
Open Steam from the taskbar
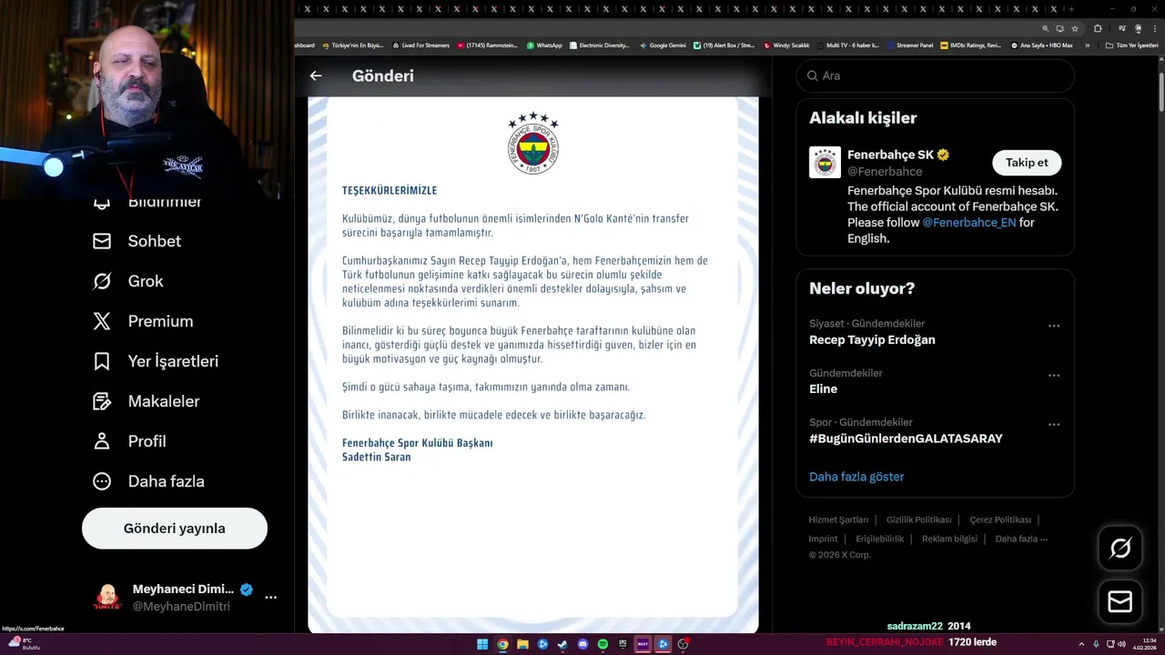point(562,644)
